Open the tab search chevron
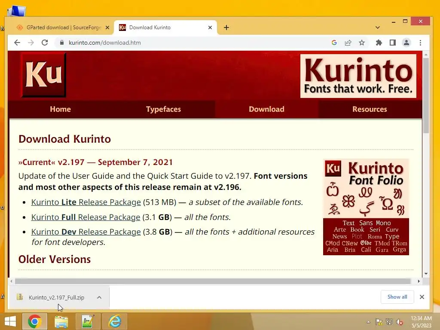Viewport: 440px width, 330px height. pyautogui.click(x=377, y=27)
